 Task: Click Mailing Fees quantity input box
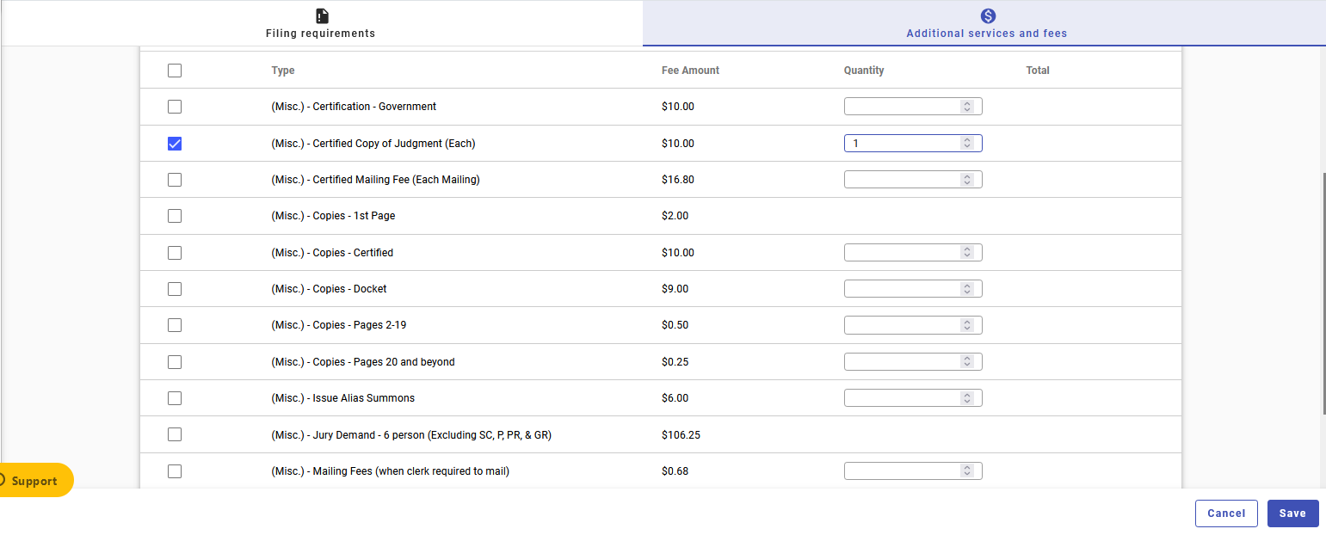click(x=902, y=471)
